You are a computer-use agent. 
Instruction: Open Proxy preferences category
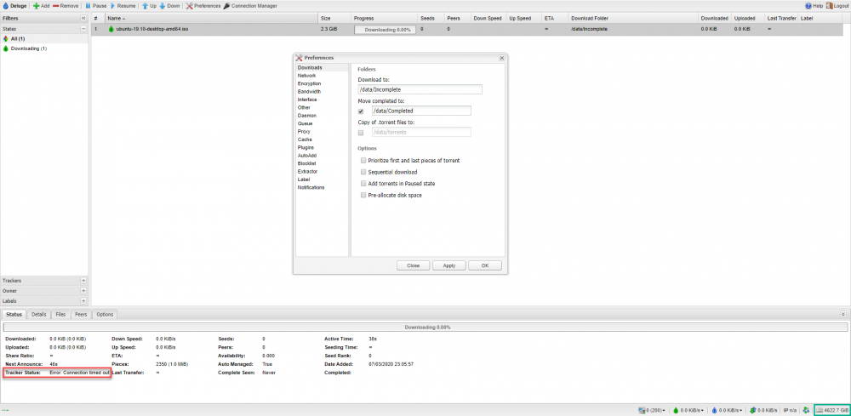(323, 131)
